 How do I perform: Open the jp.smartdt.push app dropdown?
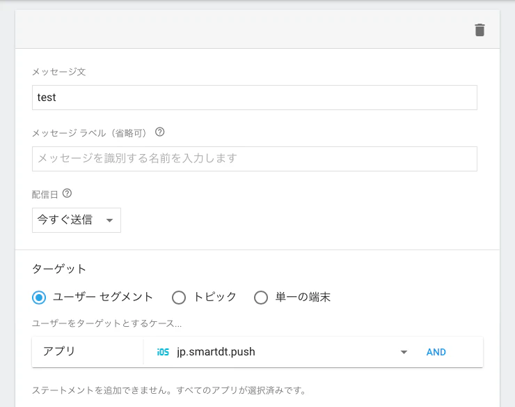pyautogui.click(x=282, y=352)
